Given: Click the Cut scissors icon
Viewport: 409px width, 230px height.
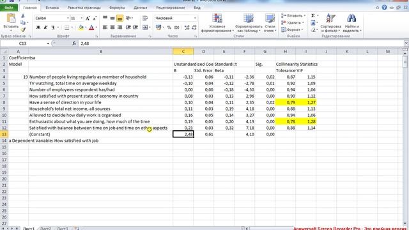Looking at the screenshot, I should (23, 16).
